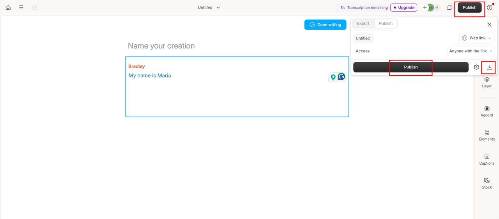The height and width of the screenshot is (219, 499).
Task: Open the Stock media panel
Action: tap(487, 184)
